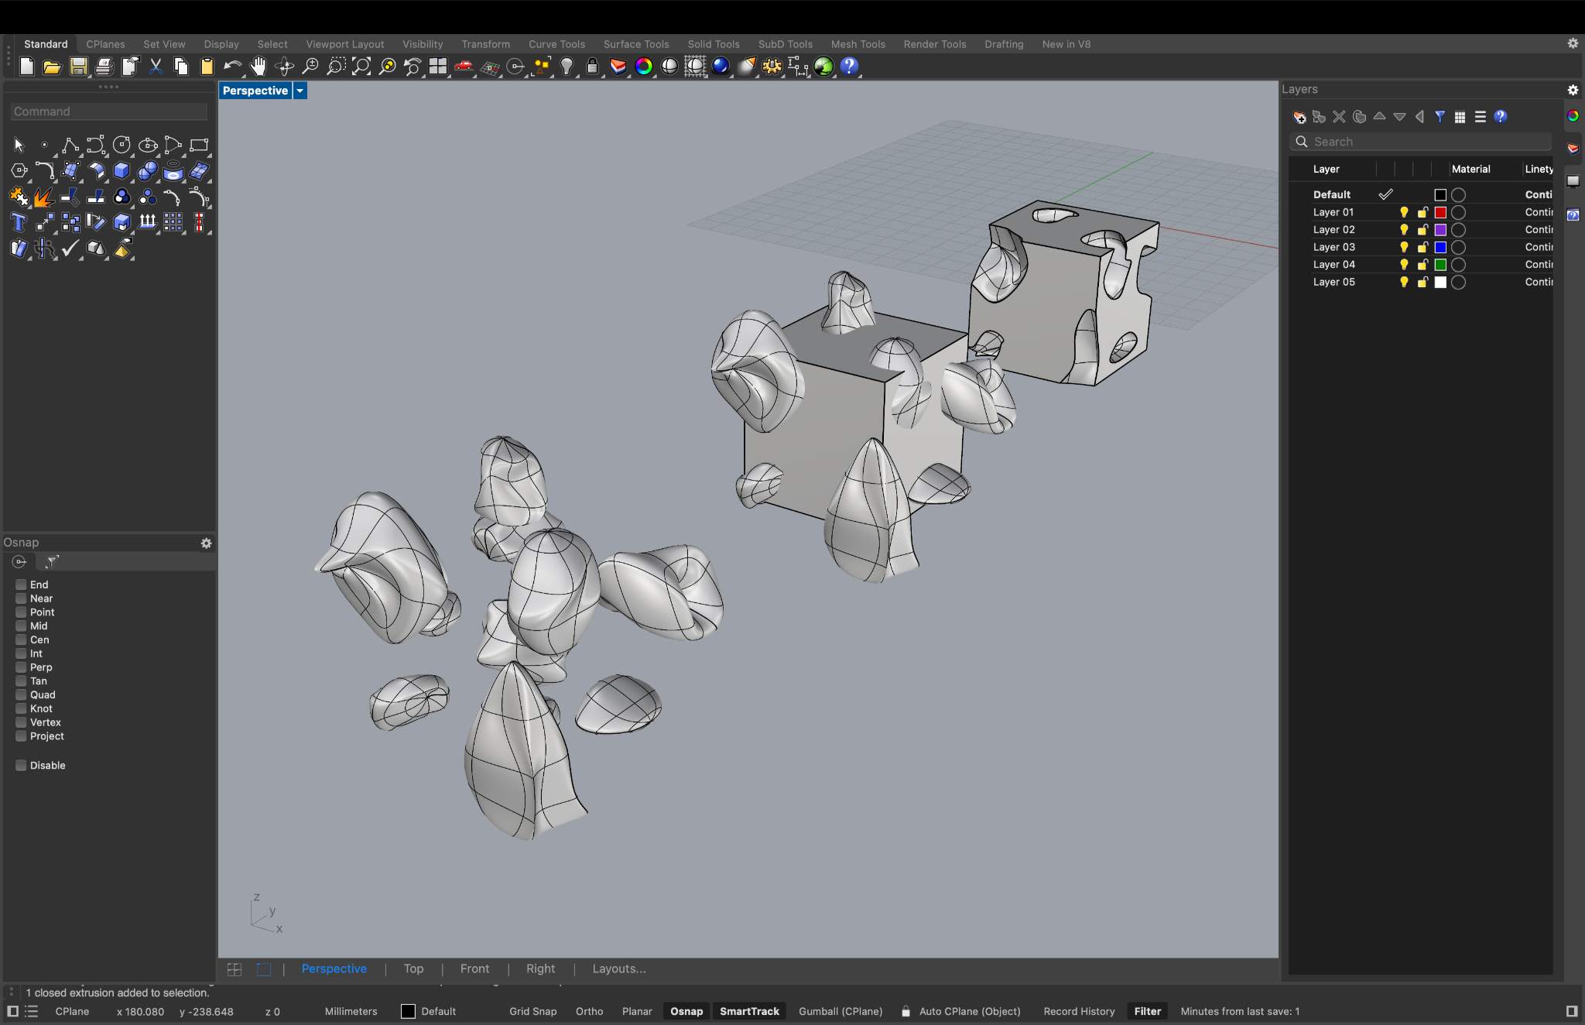The height and width of the screenshot is (1025, 1585).
Task: Click the new layer icon
Action: pos(1299,117)
